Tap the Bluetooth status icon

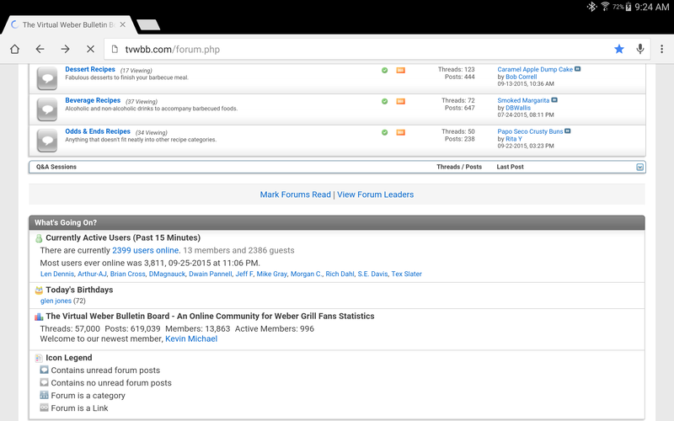pyautogui.click(x=592, y=7)
